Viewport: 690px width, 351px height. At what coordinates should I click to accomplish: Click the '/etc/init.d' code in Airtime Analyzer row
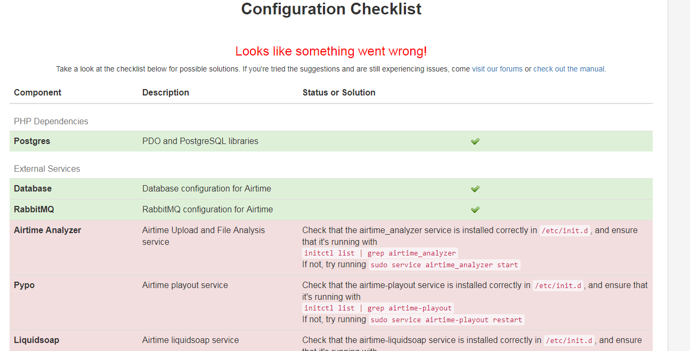pyautogui.click(x=565, y=231)
